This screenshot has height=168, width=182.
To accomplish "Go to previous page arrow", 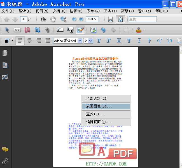I will 7,19.
